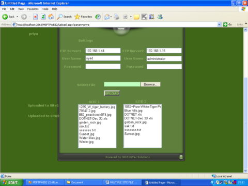248x186 pixels.
Task: Click the FTP Server2 Password field
Action: [164, 67]
